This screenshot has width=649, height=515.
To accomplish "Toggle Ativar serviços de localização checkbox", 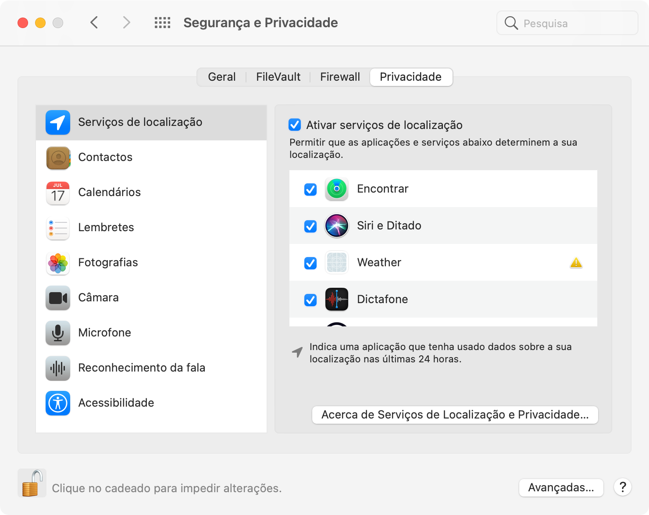I will pos(295,125).
